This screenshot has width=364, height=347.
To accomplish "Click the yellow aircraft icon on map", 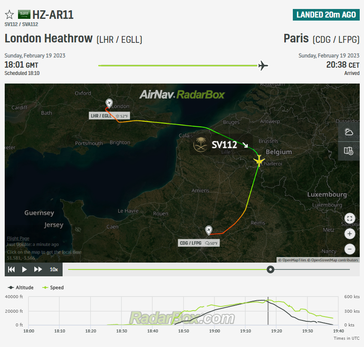I will pyautogui.click(x=259, y=161).
